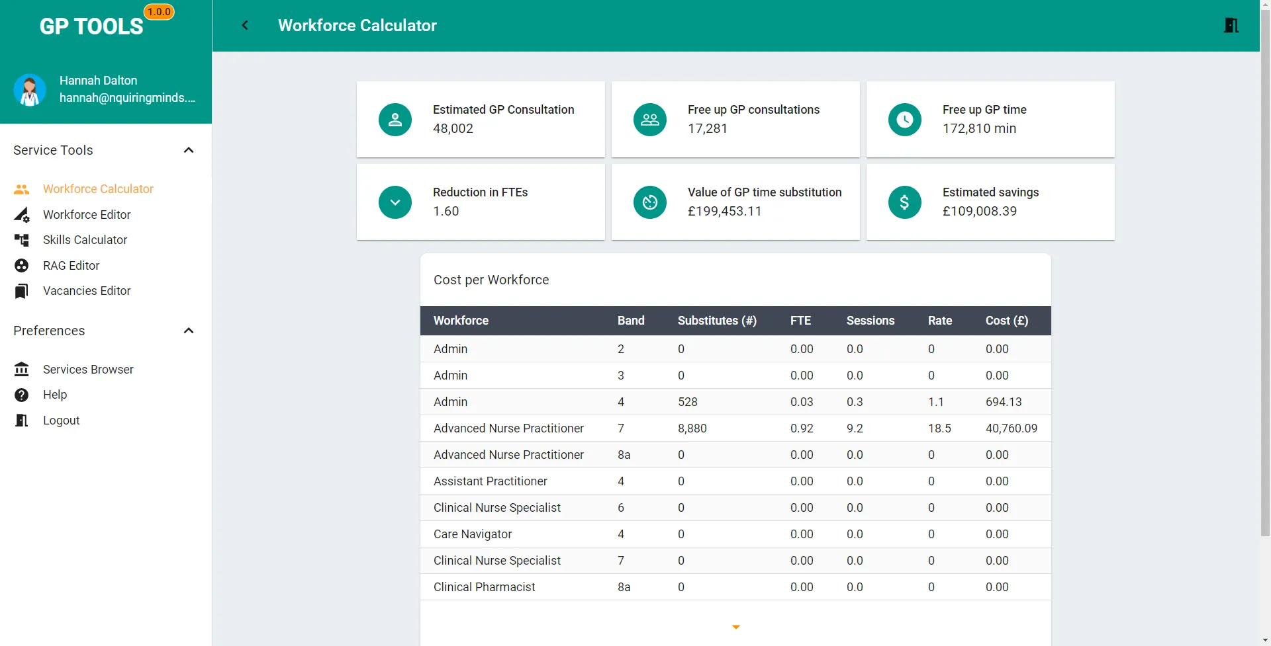Click the GP time substitution timer icon
This screenshot has width=1271, height=646.
(x=650, y=202)
